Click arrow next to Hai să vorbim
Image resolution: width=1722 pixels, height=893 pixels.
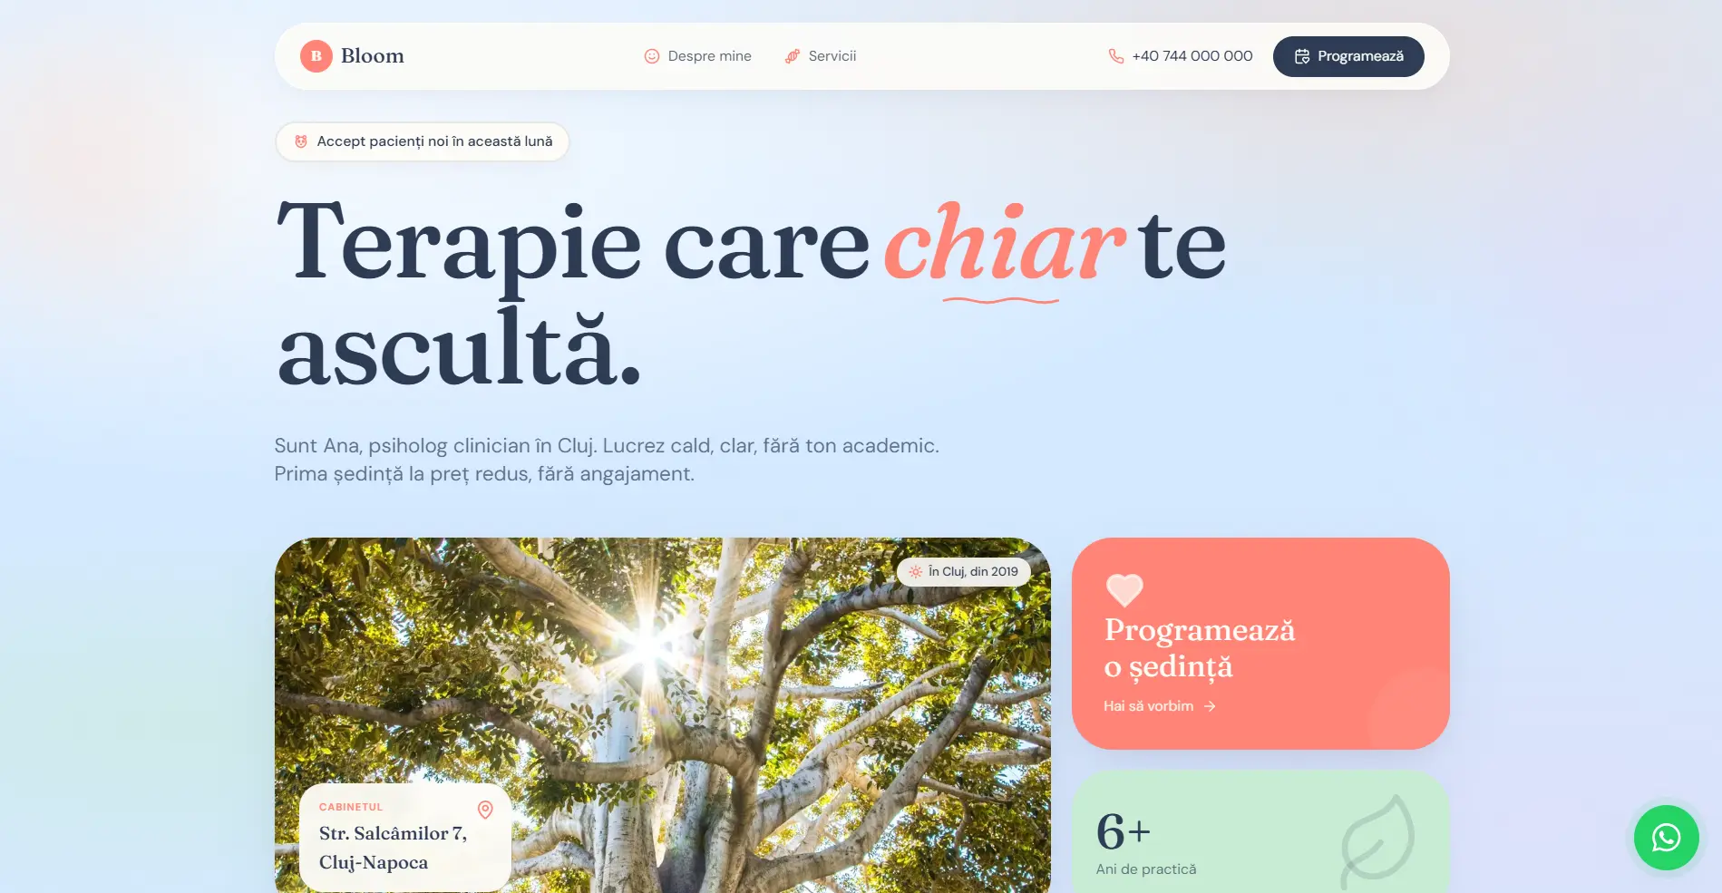coord(1210,706)
